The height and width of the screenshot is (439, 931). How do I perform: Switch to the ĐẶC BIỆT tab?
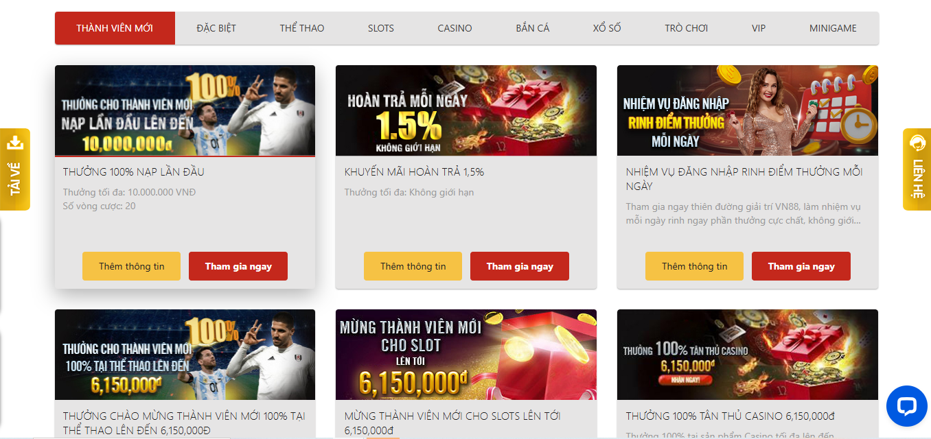(216, 28)
